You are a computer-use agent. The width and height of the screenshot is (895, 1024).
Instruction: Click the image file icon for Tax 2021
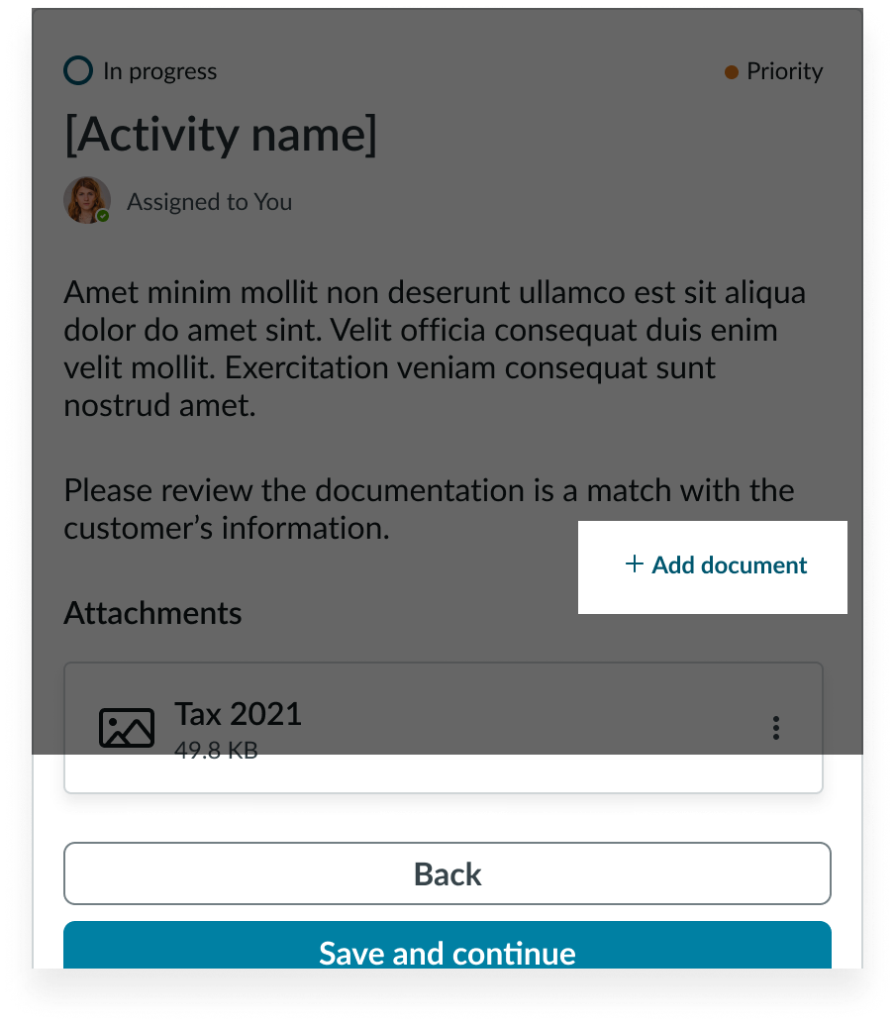[x=127, y=728]
